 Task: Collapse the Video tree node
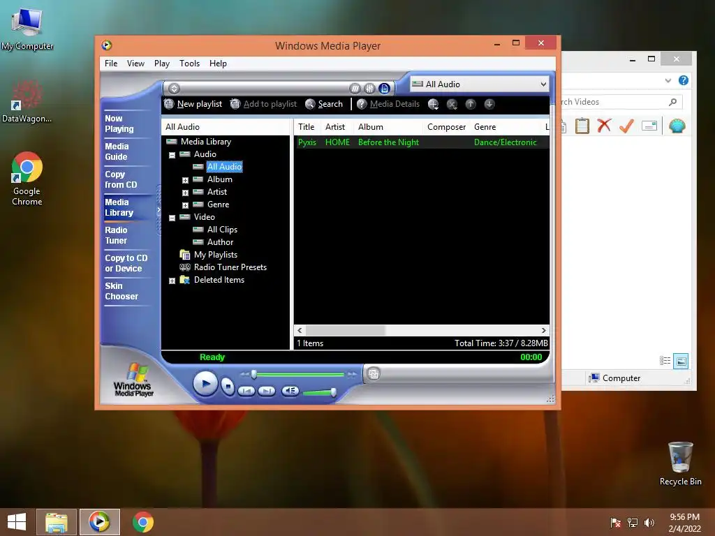pyautogui.click(x=172, y=218)
